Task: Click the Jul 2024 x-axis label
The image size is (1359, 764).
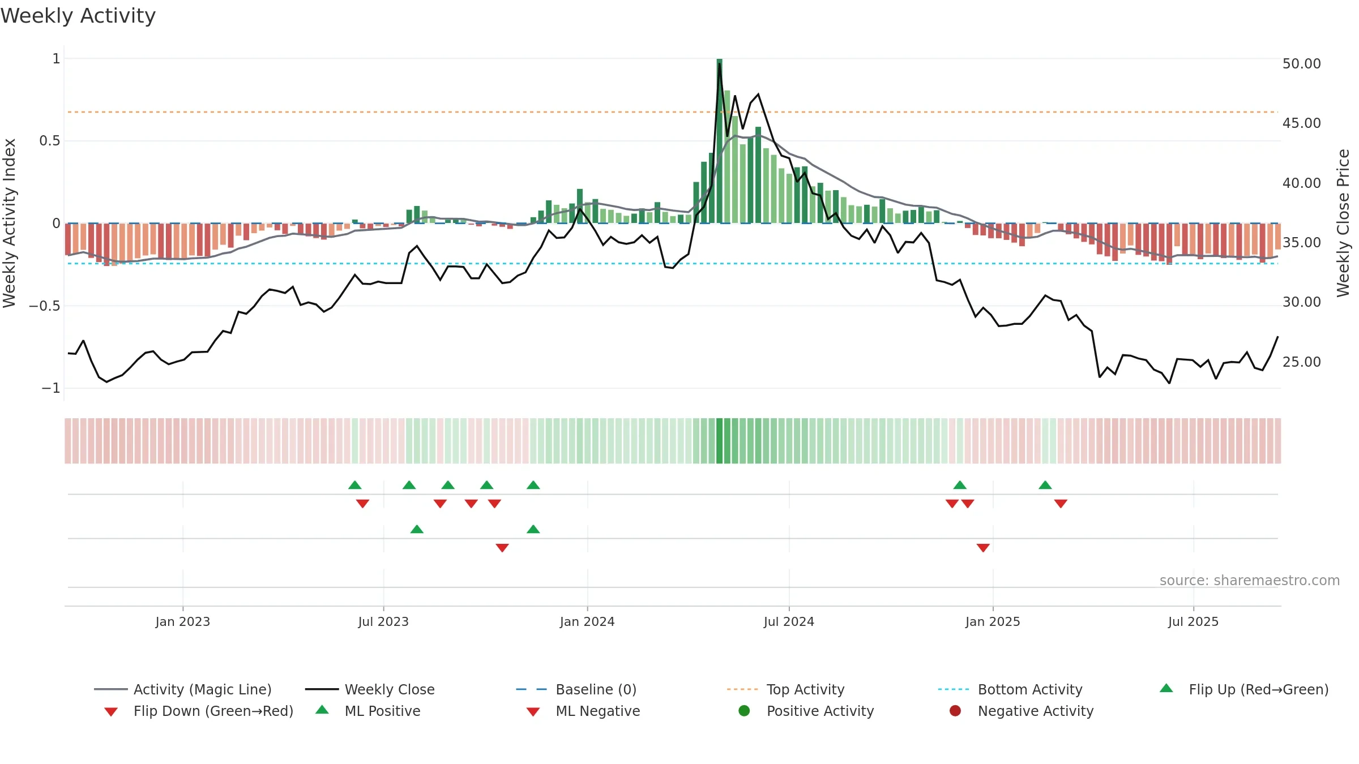Action: coord(789,621)
